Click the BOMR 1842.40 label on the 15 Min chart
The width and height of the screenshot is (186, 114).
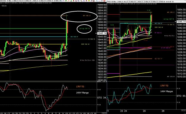[x=85, y=44]
